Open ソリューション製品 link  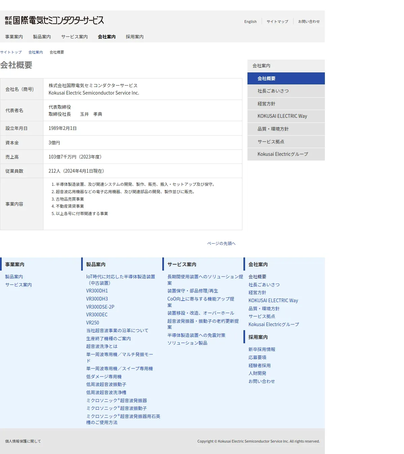tap(187, 343)
